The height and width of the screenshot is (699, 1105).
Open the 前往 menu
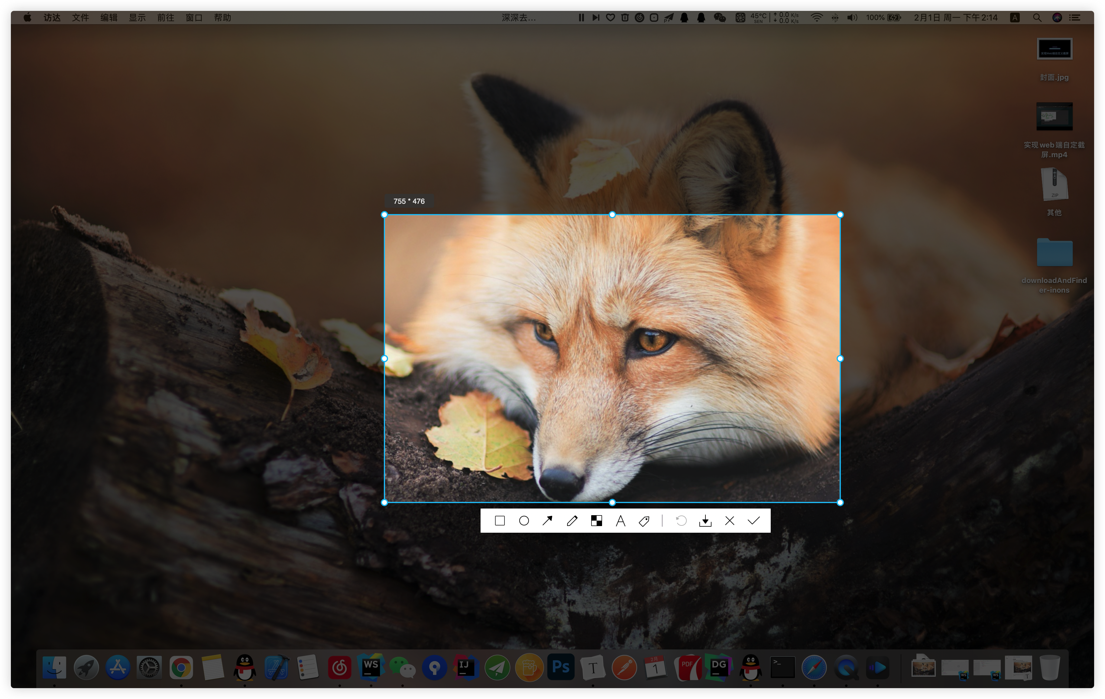[166, 18]
